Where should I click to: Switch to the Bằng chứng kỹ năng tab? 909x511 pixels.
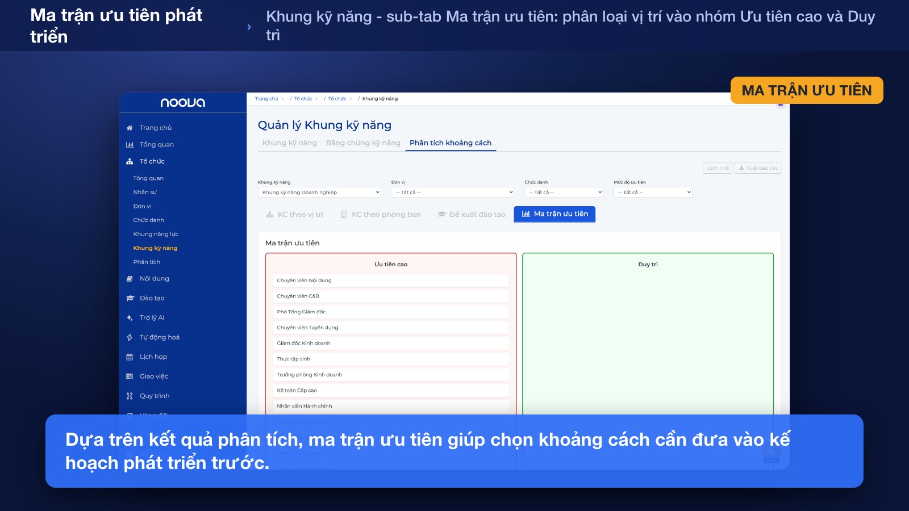[x=363, y=143]
